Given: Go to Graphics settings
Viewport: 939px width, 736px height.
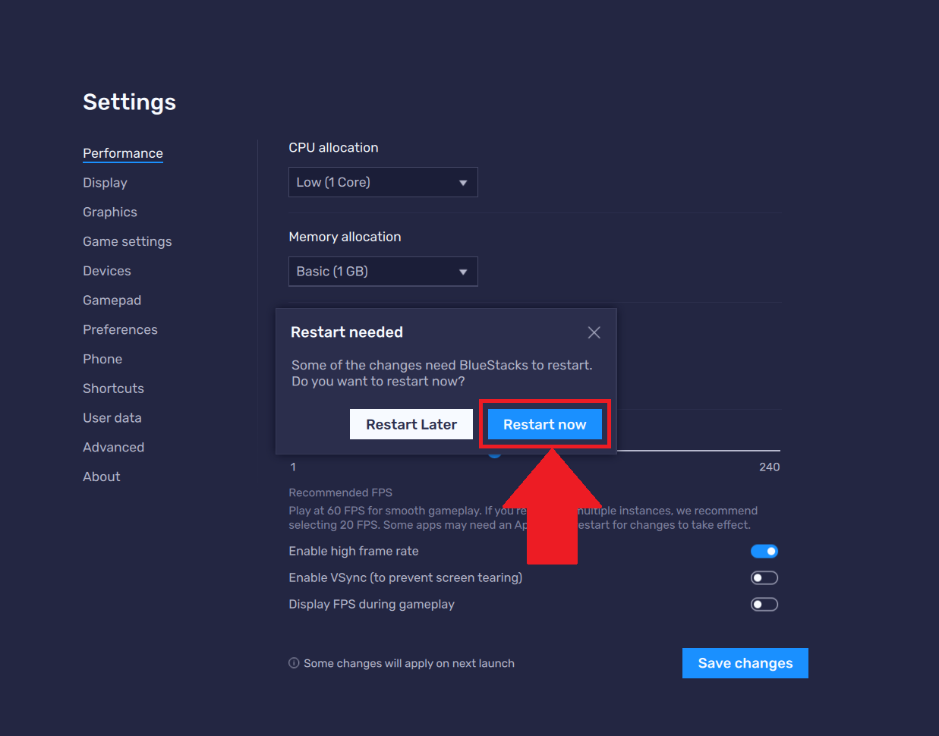Looking at the screenshot, I should point(110,212).
